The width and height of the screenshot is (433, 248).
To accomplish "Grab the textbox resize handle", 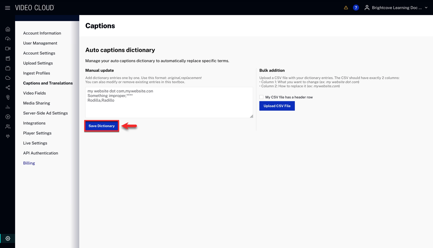I will [251, 116].
